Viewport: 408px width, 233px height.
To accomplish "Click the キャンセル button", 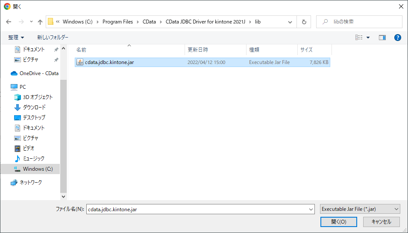I will [x=381, y=222].
